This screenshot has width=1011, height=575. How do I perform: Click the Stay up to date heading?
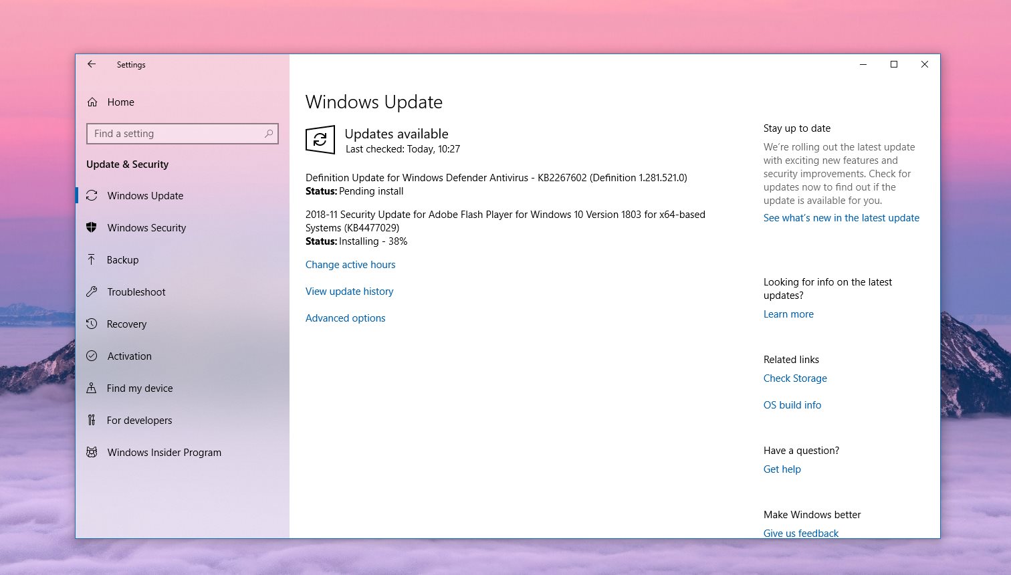(x=797, y=128)
